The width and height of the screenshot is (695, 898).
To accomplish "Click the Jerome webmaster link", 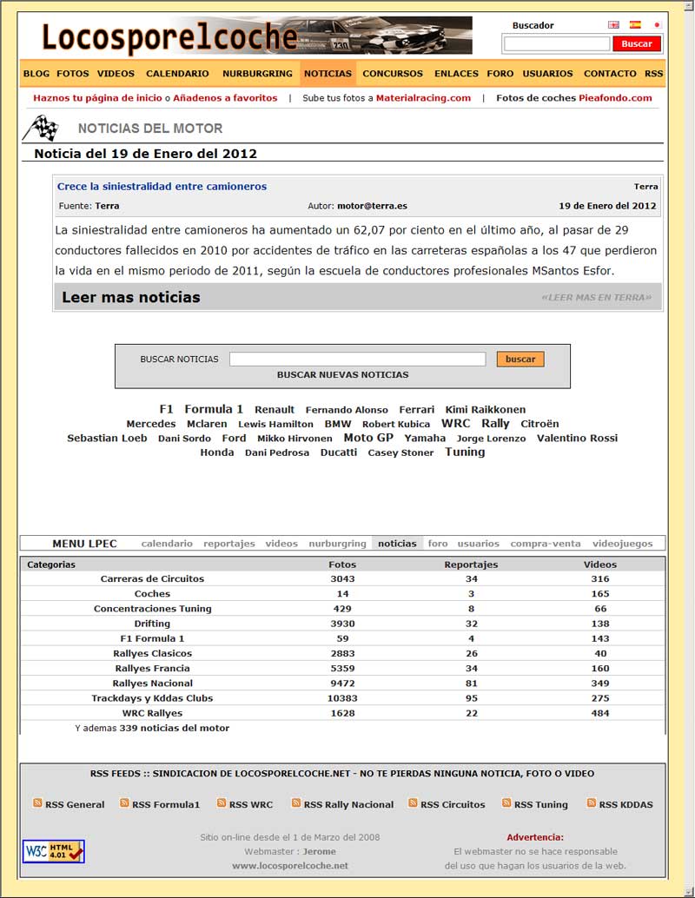I will click(319, 852).
